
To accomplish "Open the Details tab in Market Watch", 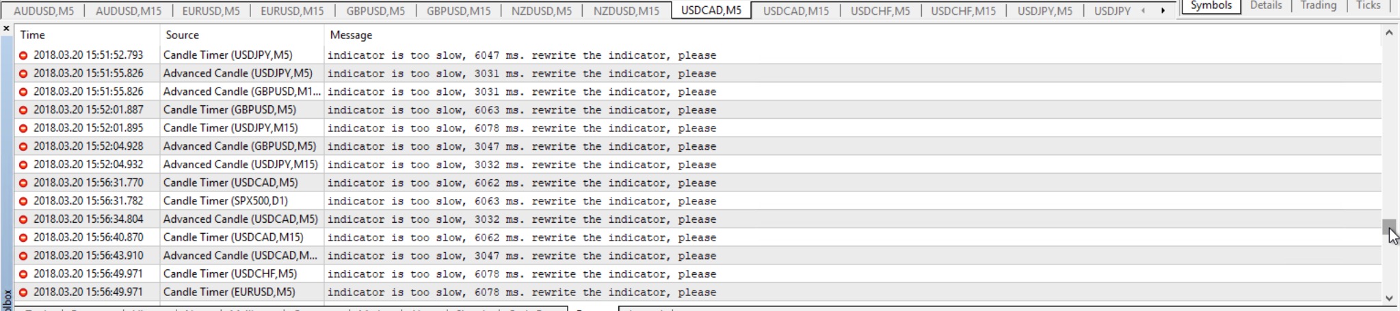I will click(1266, 5).
